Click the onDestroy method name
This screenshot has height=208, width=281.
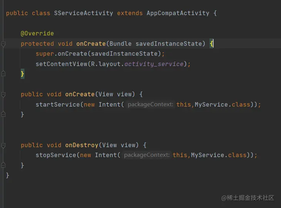82,145
